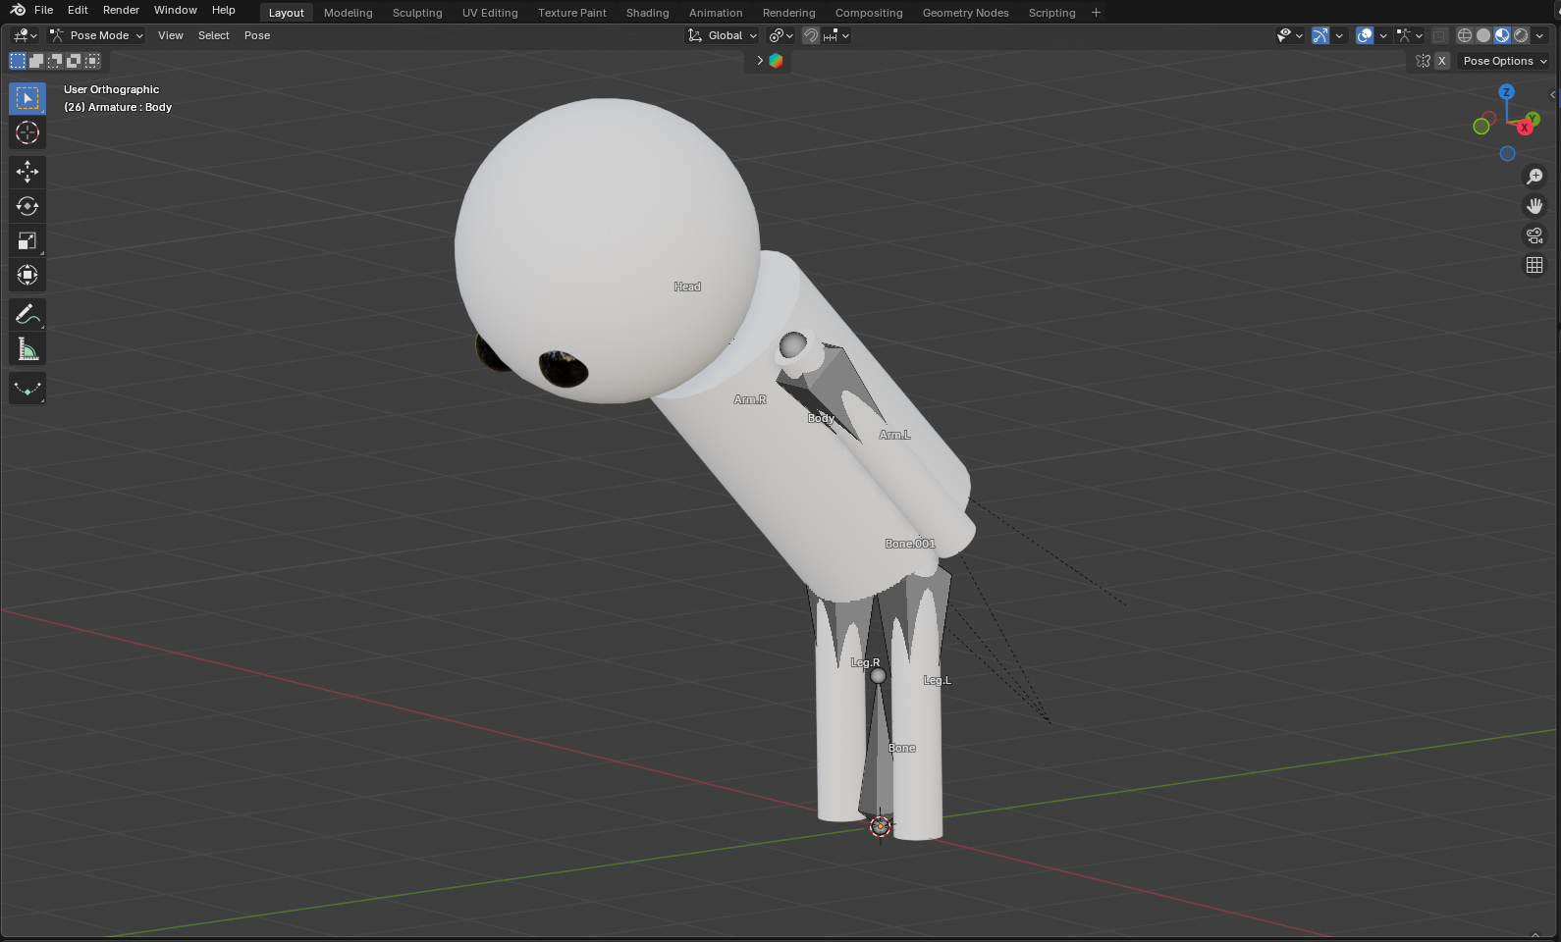Open the Help menu
The width and height of the screenshot is (1561, 942).
224,10
